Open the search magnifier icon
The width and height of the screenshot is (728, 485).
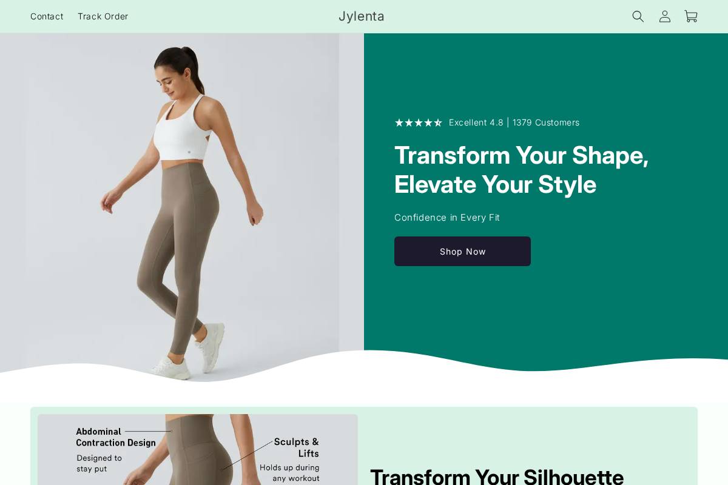click(638, 16)
